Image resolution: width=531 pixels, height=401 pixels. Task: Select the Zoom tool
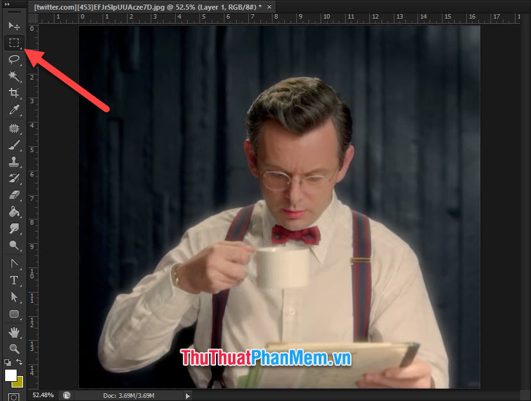tap(14, 349)
